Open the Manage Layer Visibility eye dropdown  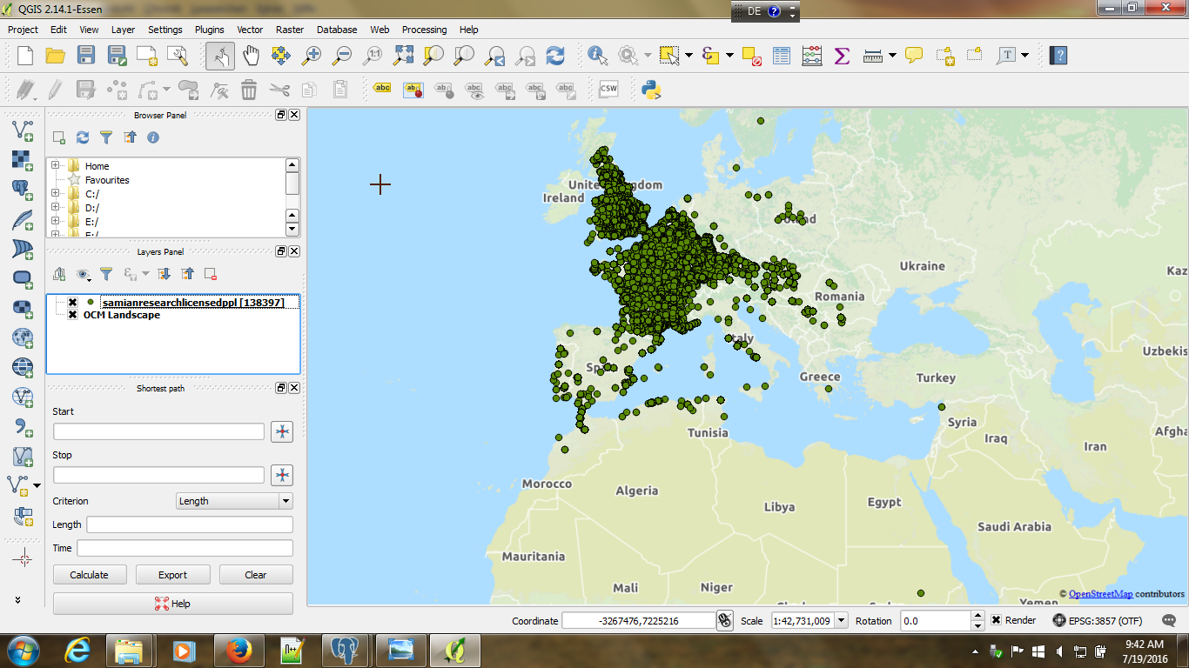[x=84, y=274]
